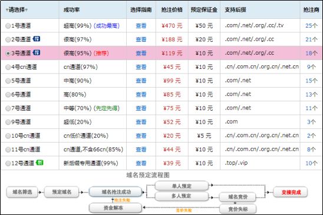The image size is (323, 215).
Task: Click the ¥5 元 deposit cell
Action: [x=204, y=135]
